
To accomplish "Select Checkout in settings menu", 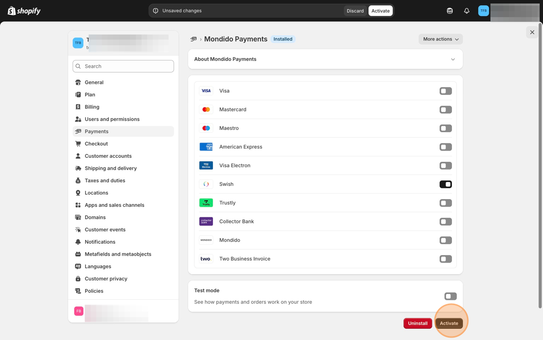I will point(123,143).
